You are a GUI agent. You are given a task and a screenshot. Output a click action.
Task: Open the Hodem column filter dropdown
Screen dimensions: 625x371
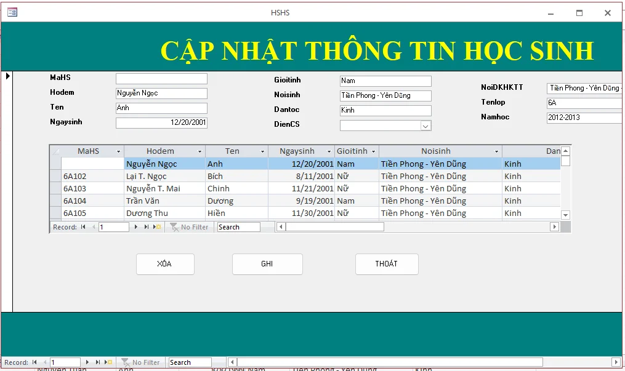click(200, 151)
